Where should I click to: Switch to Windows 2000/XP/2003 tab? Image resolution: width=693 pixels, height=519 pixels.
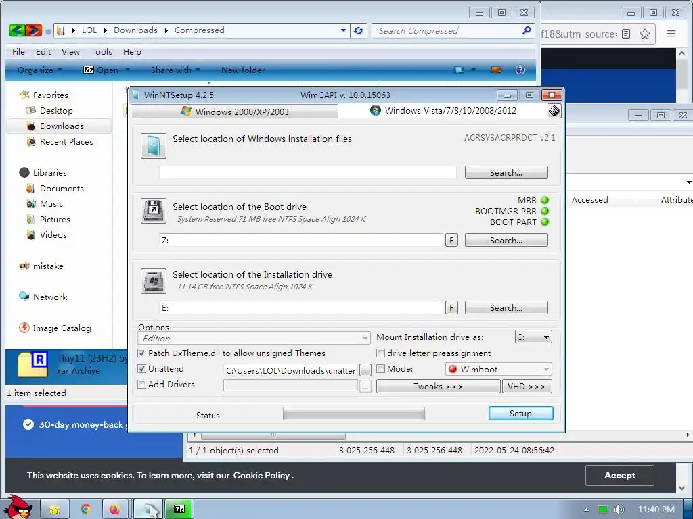(235, 112)
